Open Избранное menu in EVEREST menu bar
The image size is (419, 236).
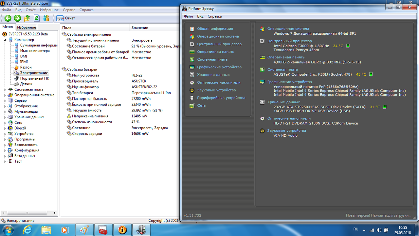point(49,10)
